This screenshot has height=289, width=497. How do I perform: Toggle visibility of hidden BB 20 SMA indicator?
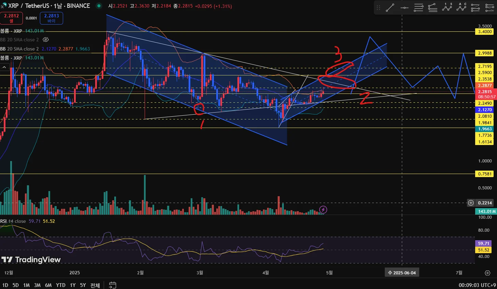(x=45, y=40)
